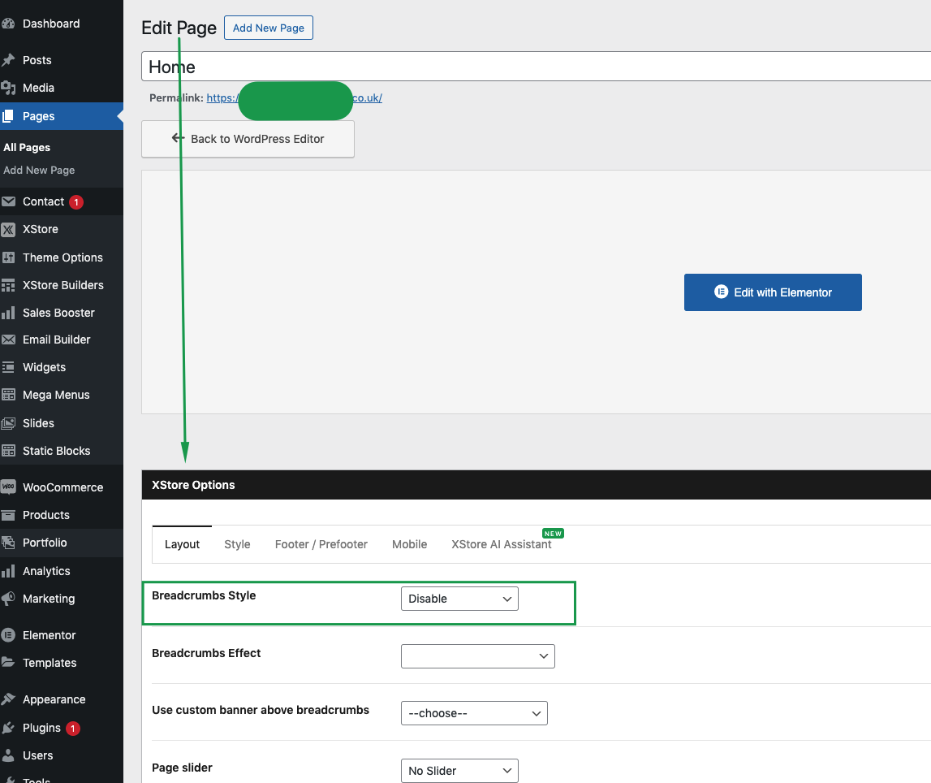Click the Add New Page button beside the heading

[269, 28]
